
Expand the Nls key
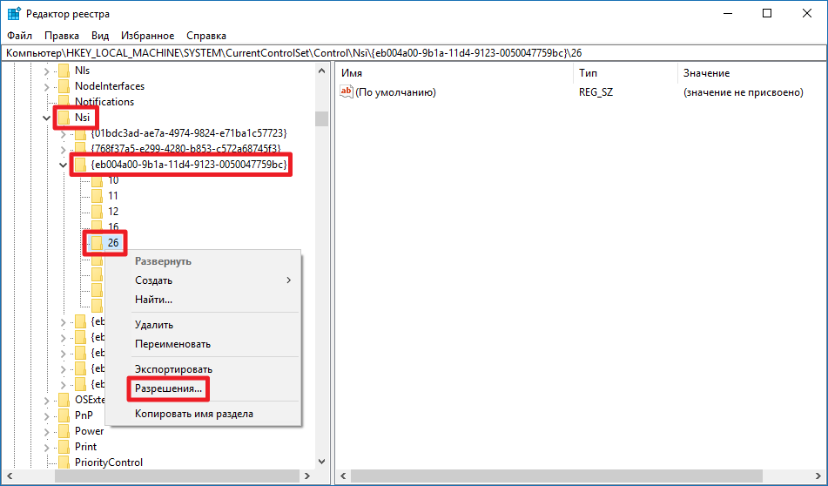[46, 71]
